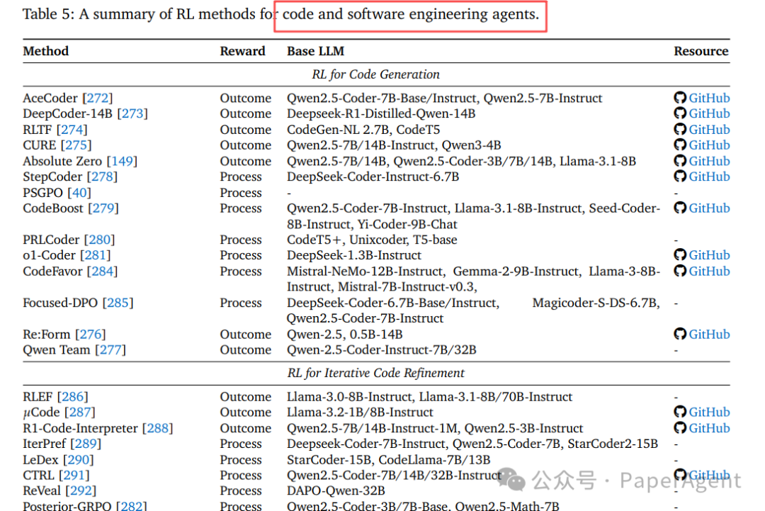Click the GitHub icon in StepCoder row
Image resolution: width=765 pixels, height=511 pixels.
679,176
